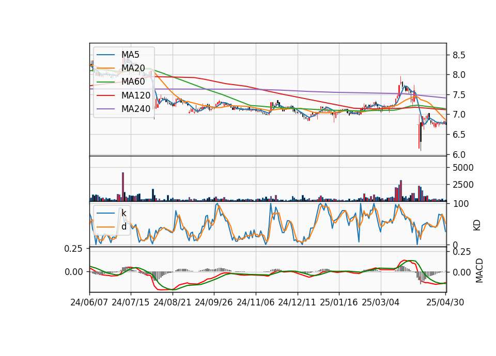Click the tallest volume bar near 24/07/15
Image resolution: width=496 pixels, height=356 pixels.
click(123, 187)
